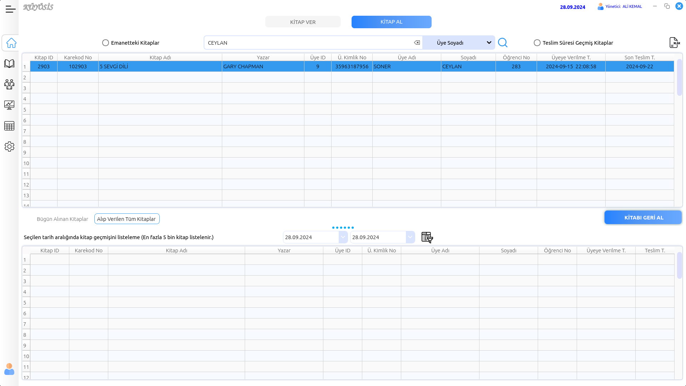This screenshot has width=686, height=386.
Task: Open the settings gear icon
Action: click(9, 147)
